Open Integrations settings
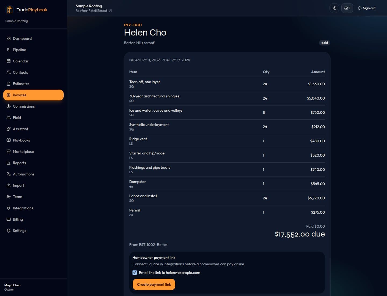Image resolution: width=387 pixels, height=296 pixels. click(33, 208)
